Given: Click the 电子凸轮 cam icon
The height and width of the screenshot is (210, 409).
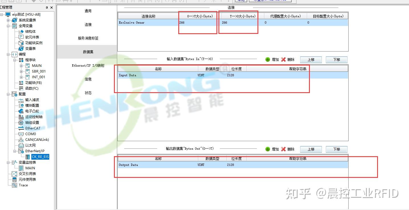Looking at the screenshot, I should coord(21,111).
